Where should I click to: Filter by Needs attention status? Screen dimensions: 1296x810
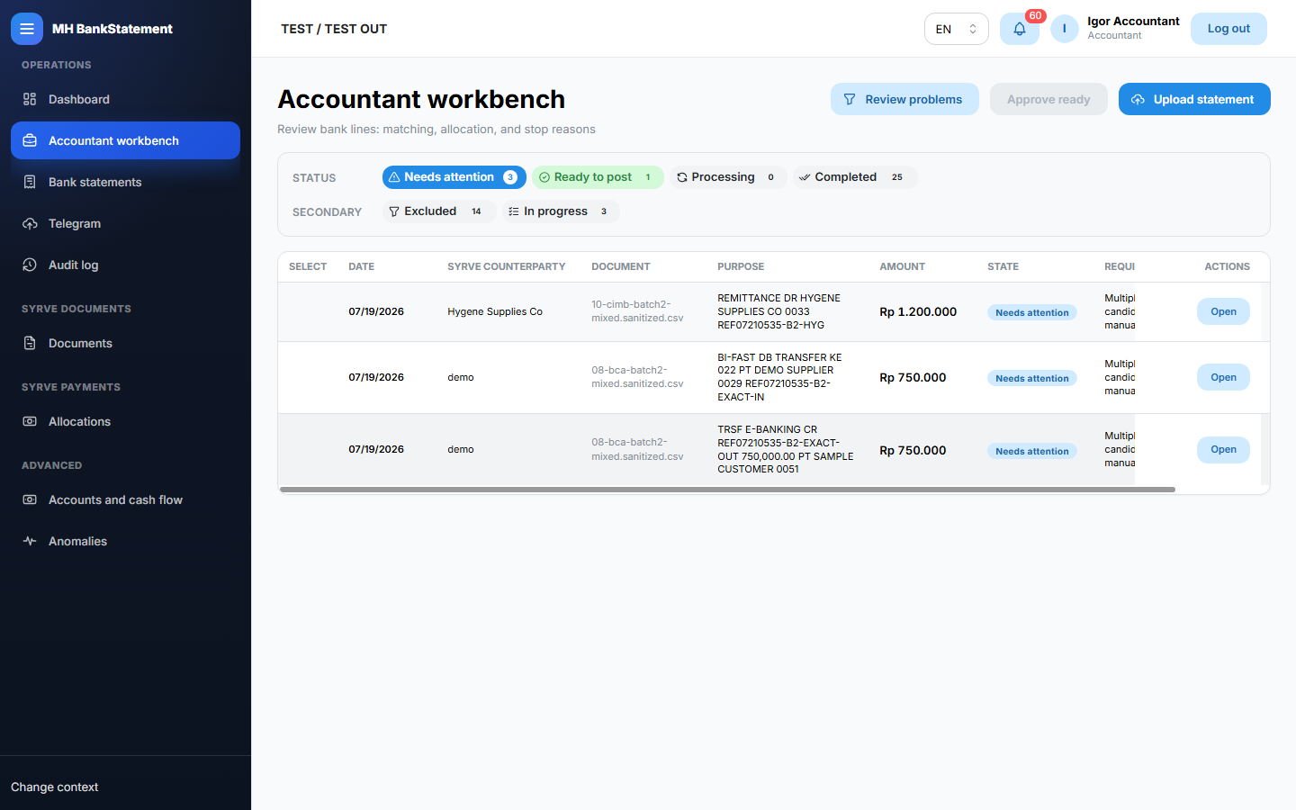click(x=454, y=177)
